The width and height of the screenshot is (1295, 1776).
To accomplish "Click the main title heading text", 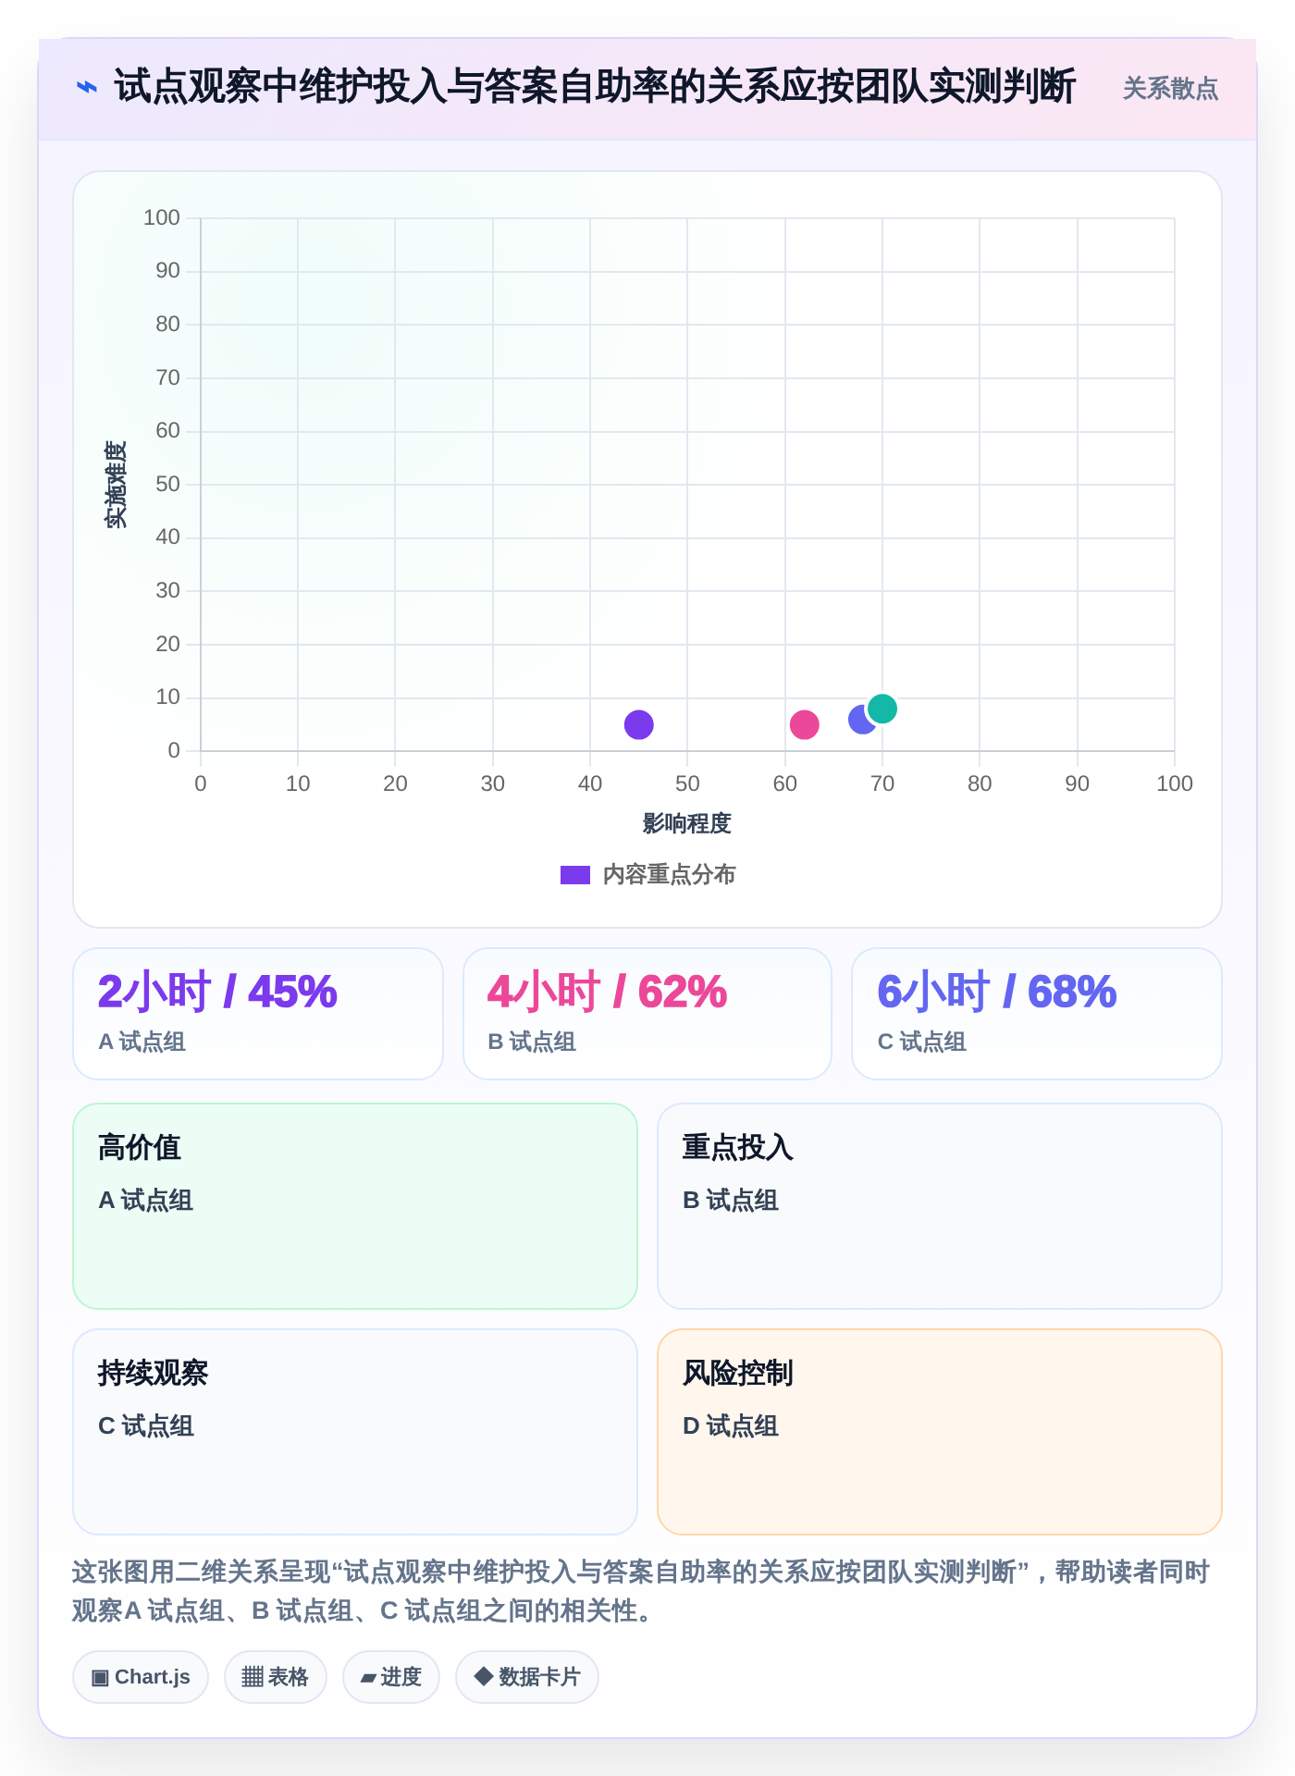I will coord(595,88).
